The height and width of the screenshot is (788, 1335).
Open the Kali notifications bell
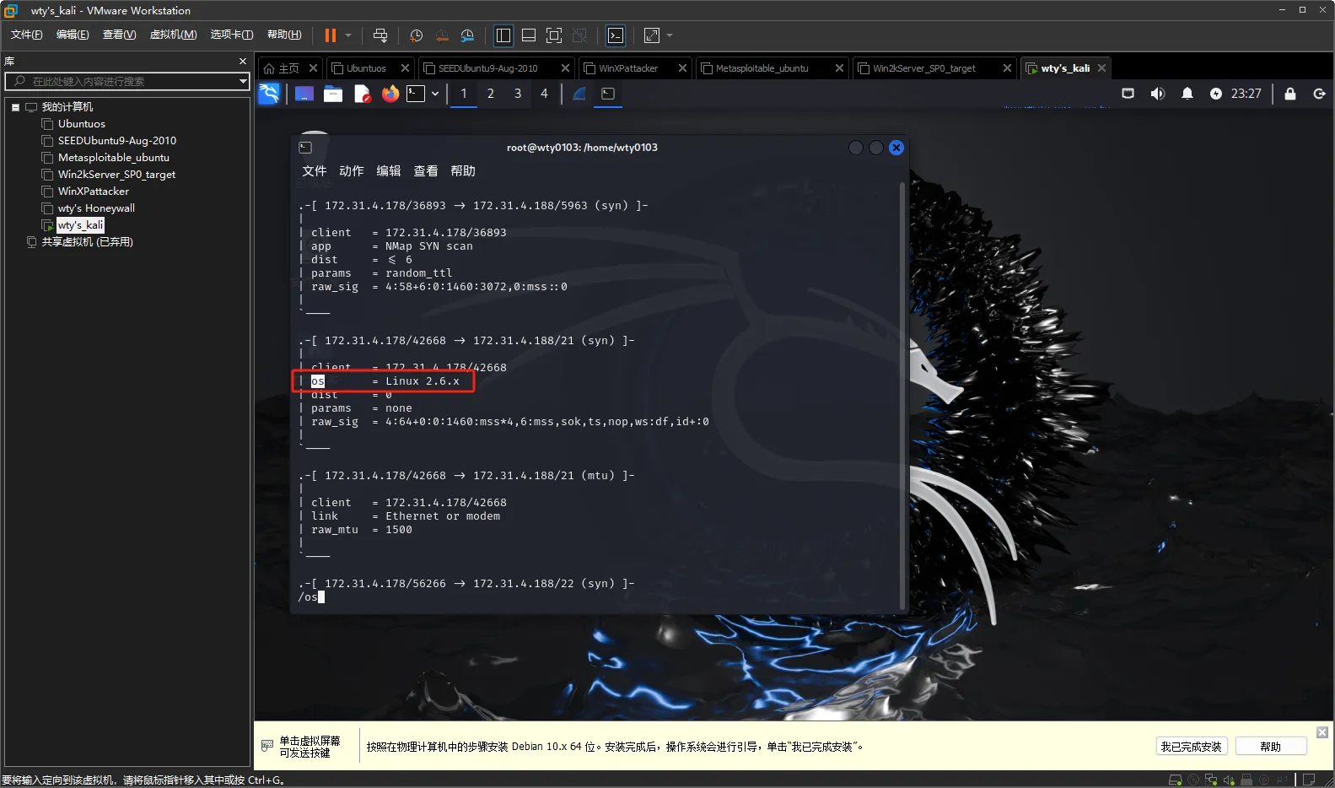pyautogui.click(x=1187, y=94)
